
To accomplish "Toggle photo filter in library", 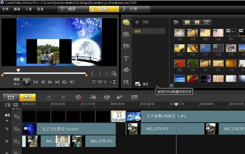I will (x=197, y=22).
